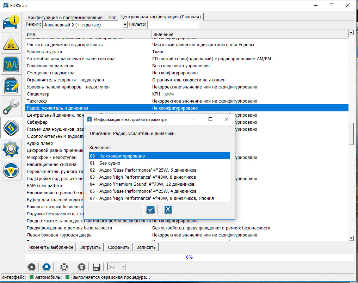Select 'Центральная конфигурация (Главная)' tab
The height and width of the screenshot is (283, 358).
point(161,17)
